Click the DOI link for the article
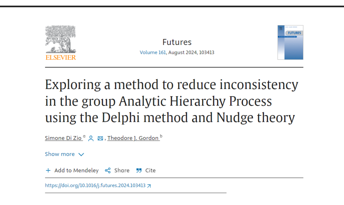The image size is (344, 205). click(x=95, y=185)
